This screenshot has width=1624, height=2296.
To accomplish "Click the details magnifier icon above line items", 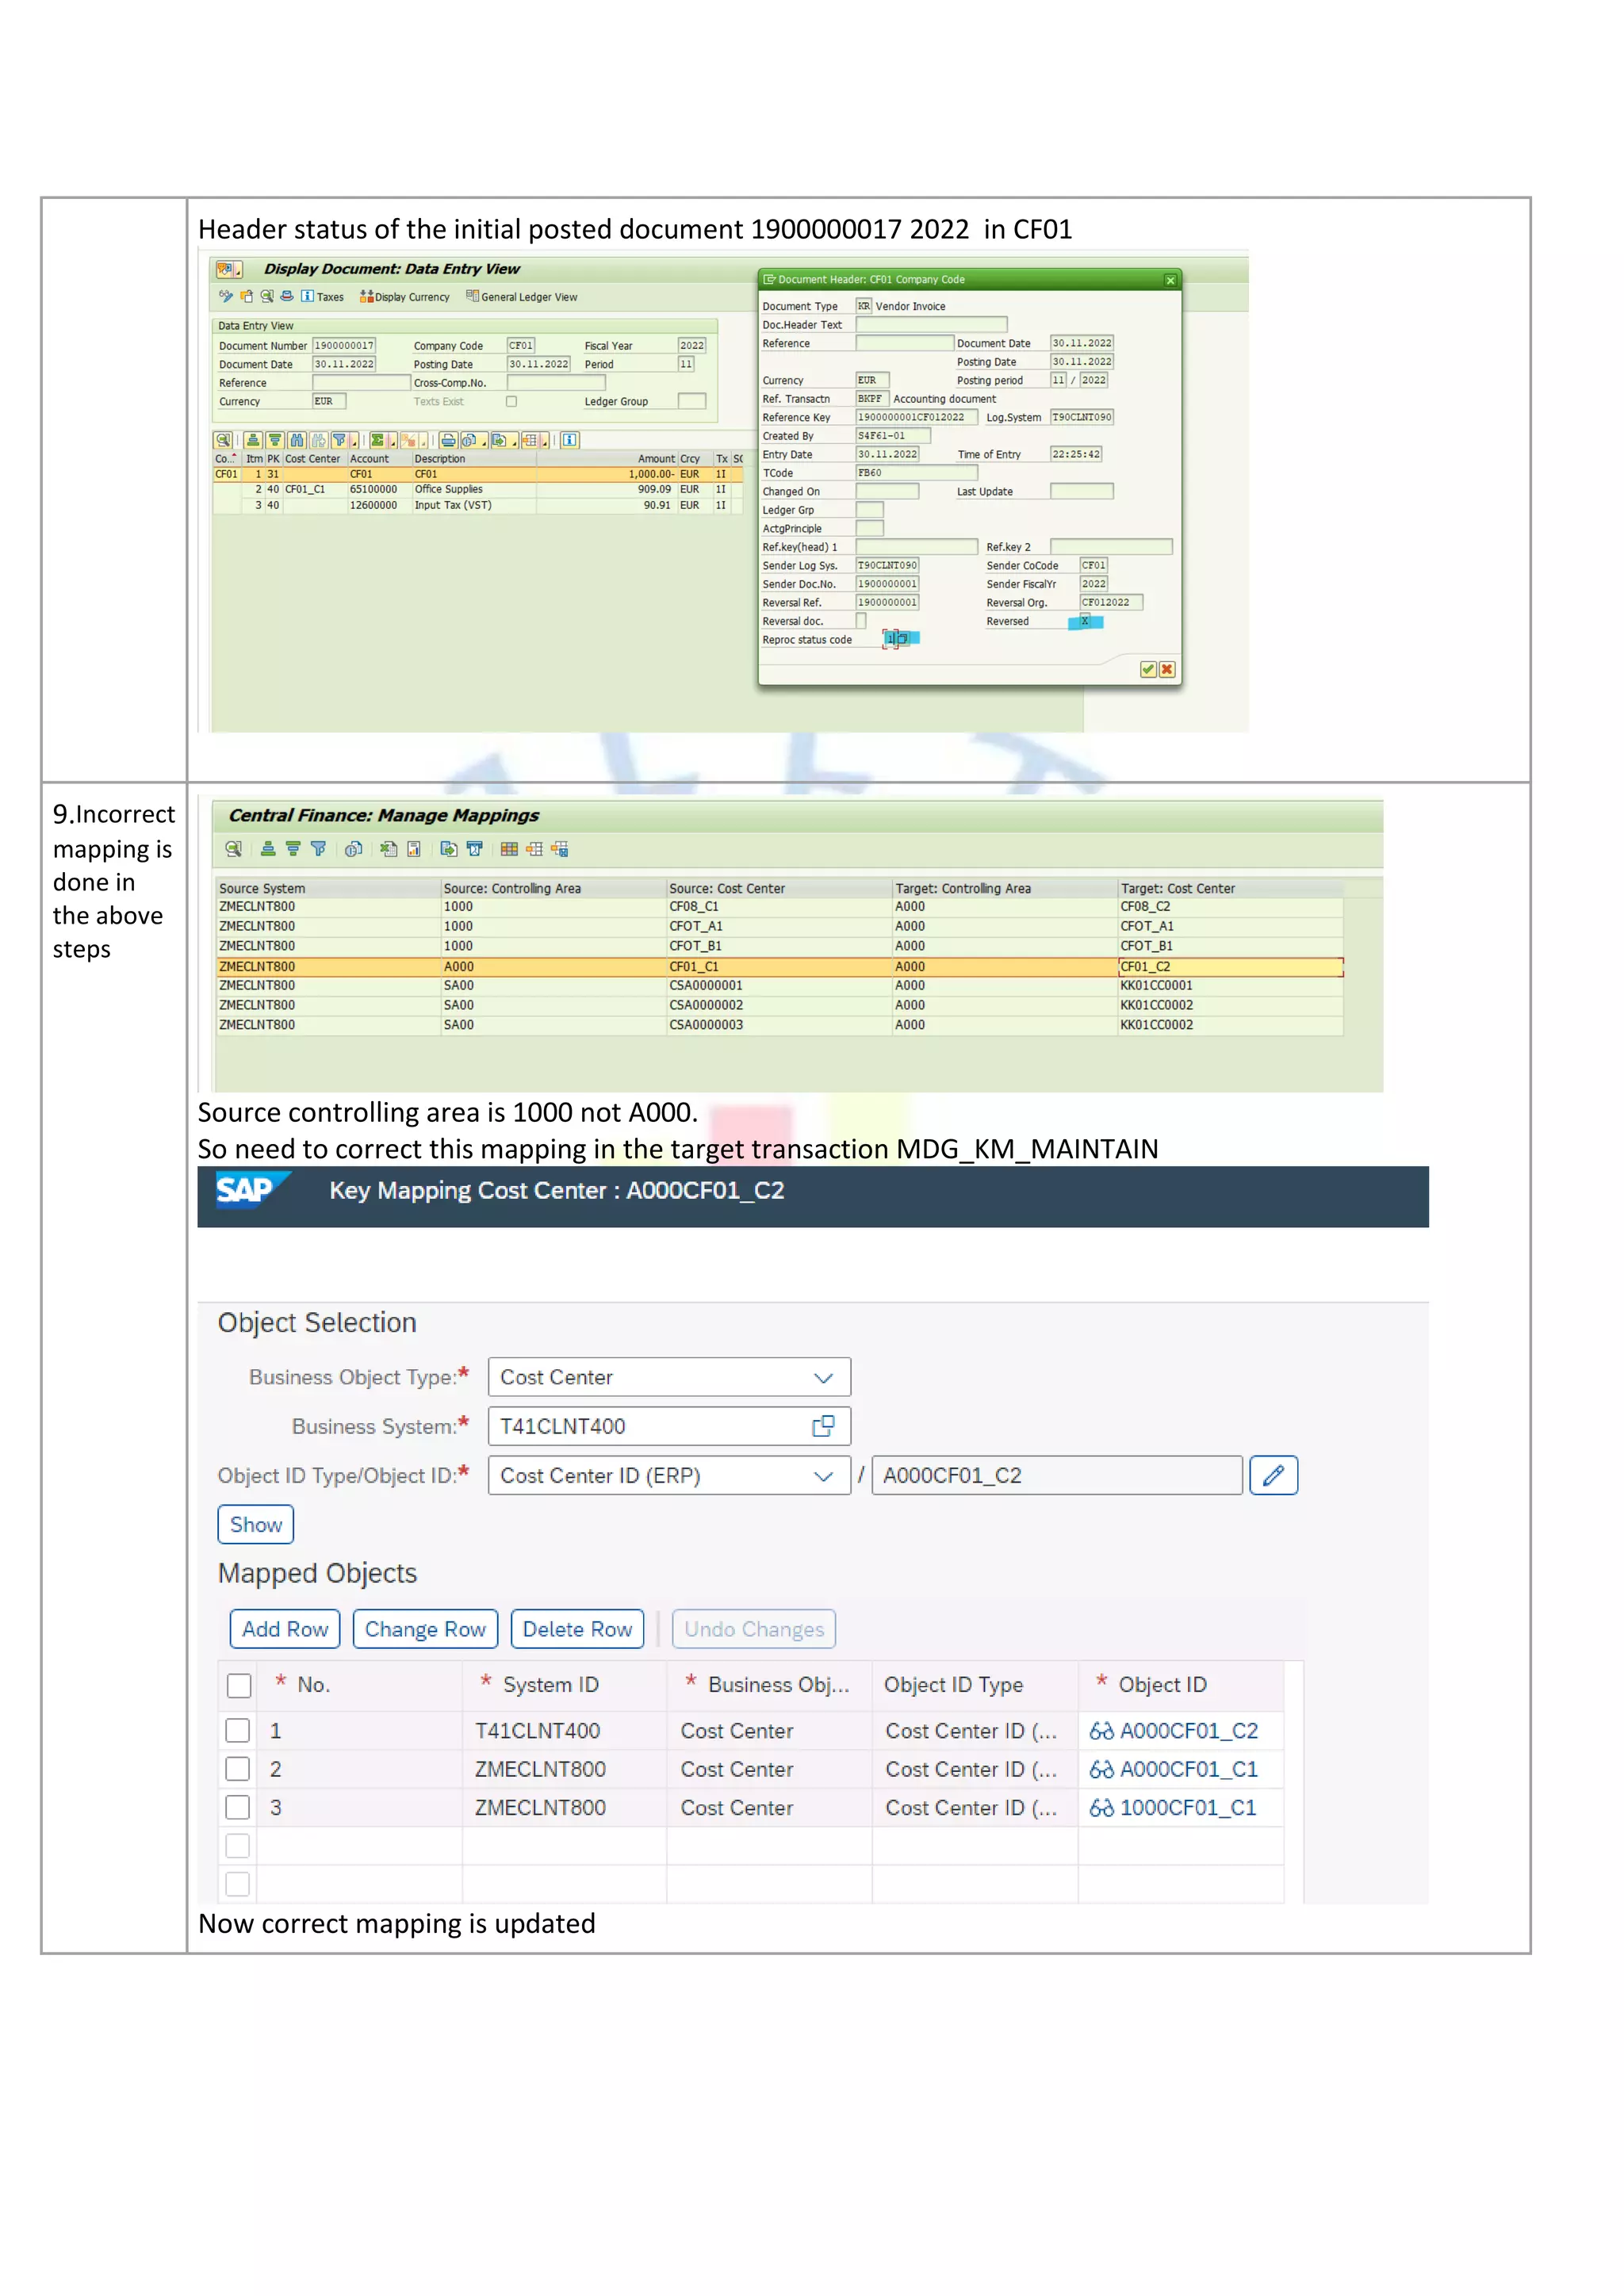I will [224, 440].
